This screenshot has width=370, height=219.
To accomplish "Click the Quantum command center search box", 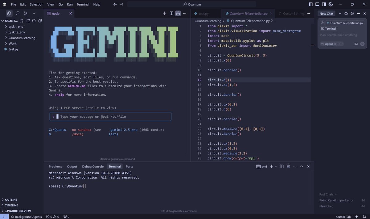I will pos(191,4).
